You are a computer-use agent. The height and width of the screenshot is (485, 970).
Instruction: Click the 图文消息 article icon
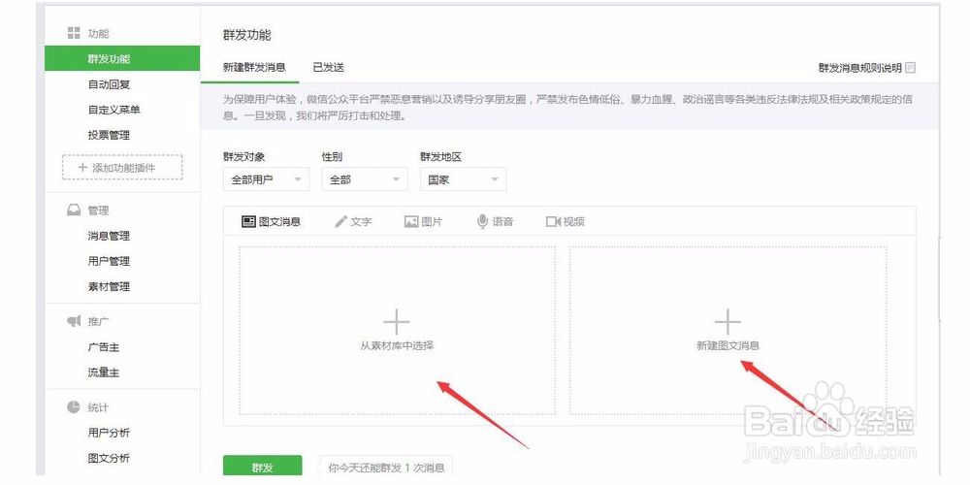tap(248, 221)
